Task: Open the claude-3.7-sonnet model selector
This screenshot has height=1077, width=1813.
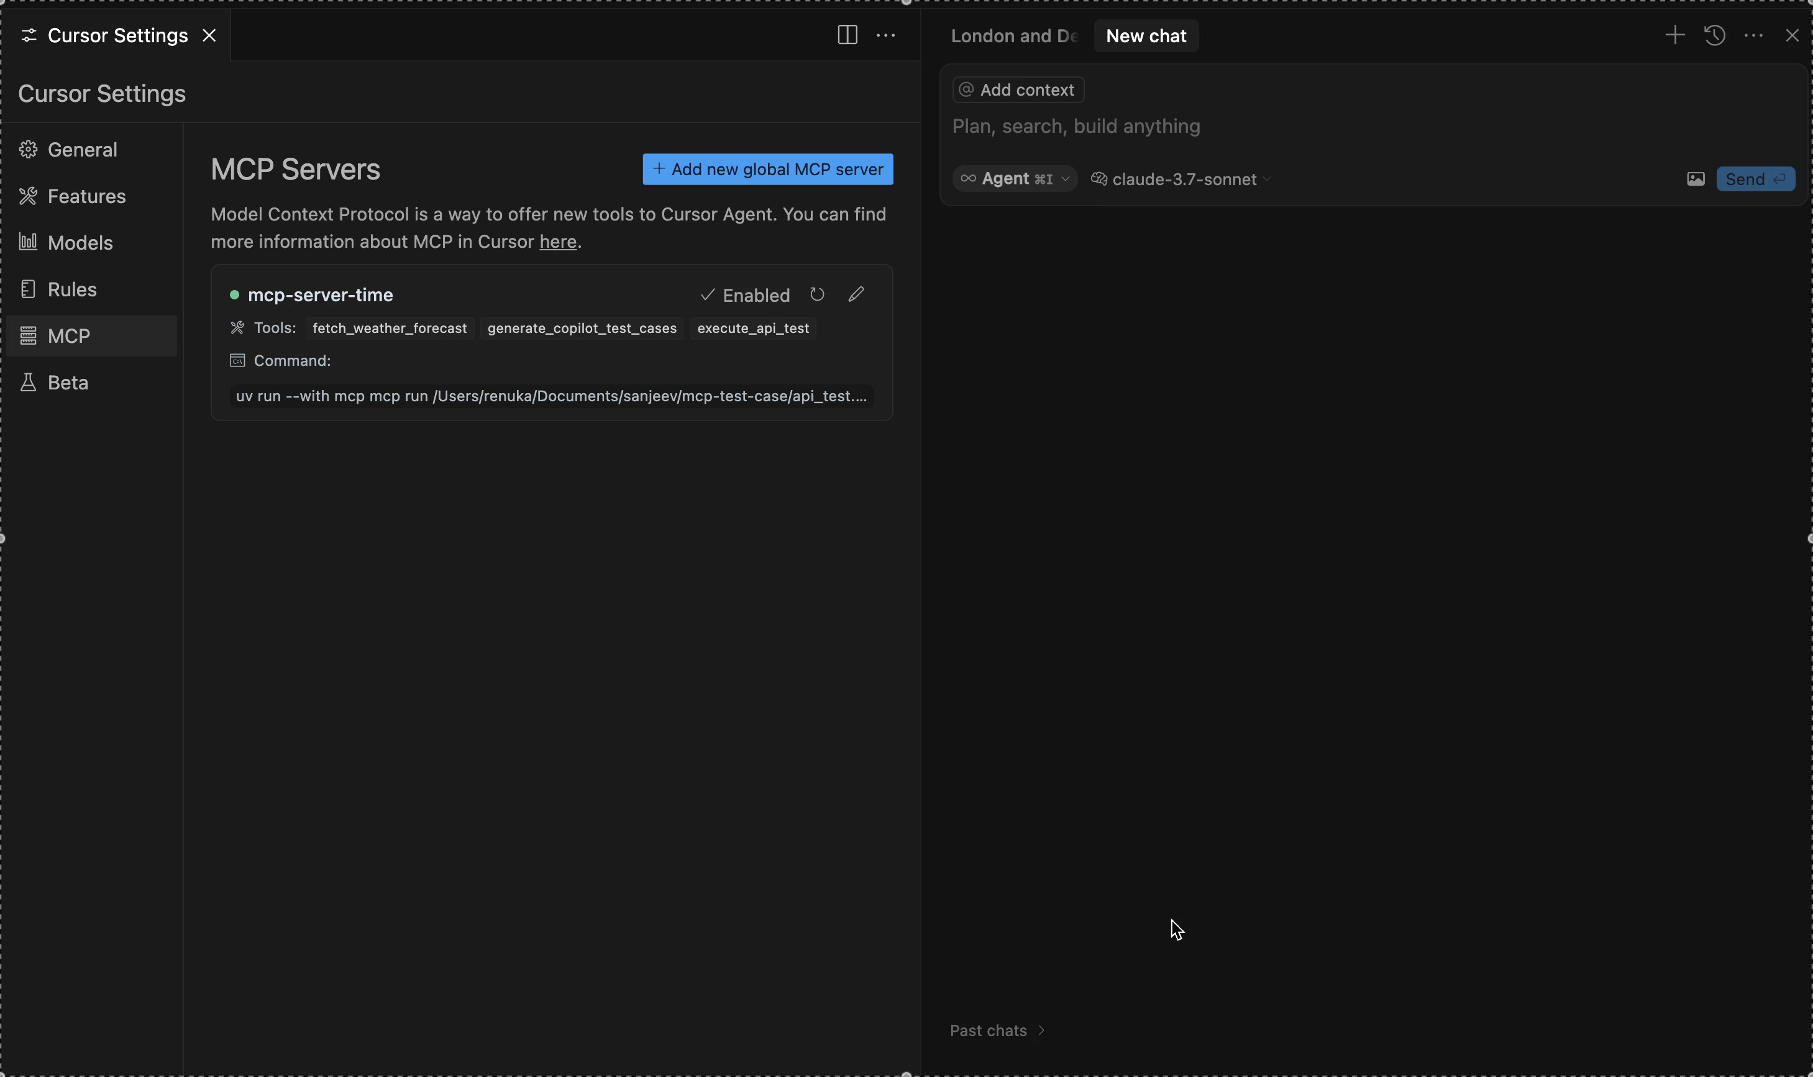Action: tap(1182, 179)
